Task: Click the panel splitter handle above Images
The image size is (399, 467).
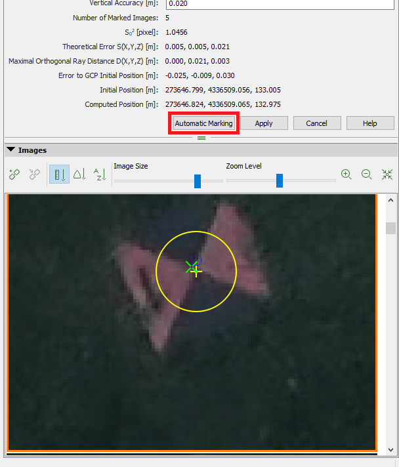Action: [201, 138]
